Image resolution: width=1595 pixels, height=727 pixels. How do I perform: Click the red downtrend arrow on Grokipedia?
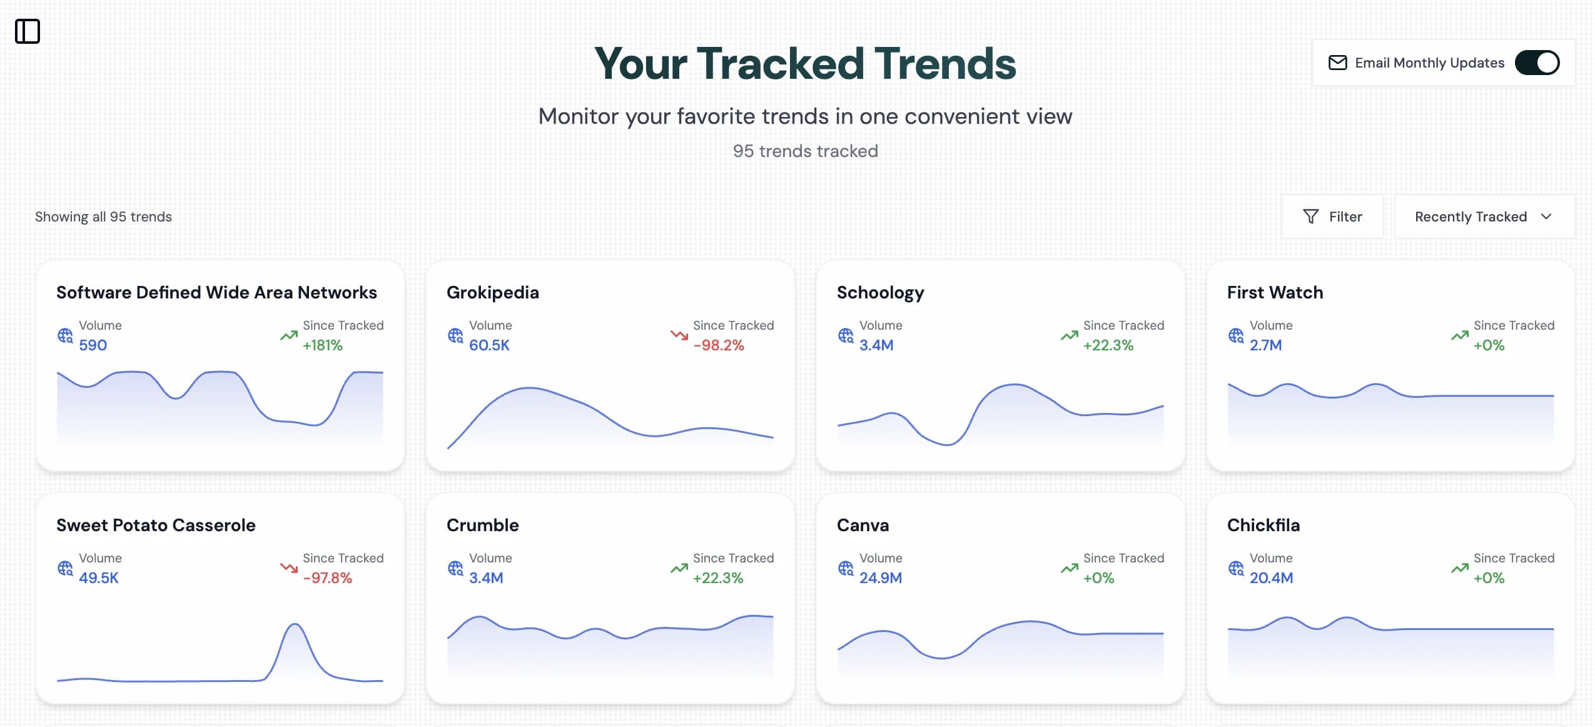677,335
